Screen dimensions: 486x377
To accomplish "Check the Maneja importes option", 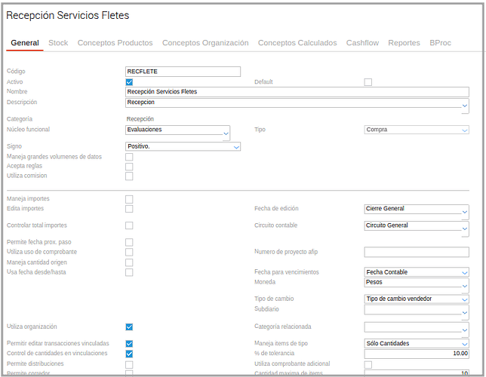I will coord(129,199).
